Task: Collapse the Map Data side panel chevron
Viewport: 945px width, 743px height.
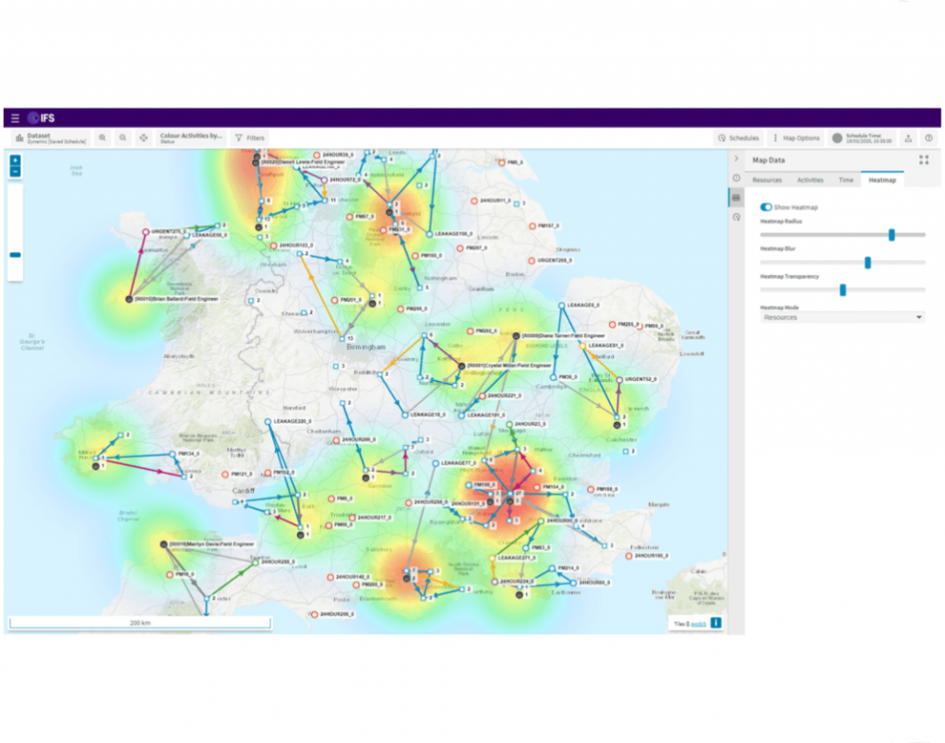Action: tap(736, 159)
